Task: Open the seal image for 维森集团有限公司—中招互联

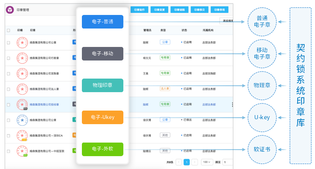Action: [22, 151]
